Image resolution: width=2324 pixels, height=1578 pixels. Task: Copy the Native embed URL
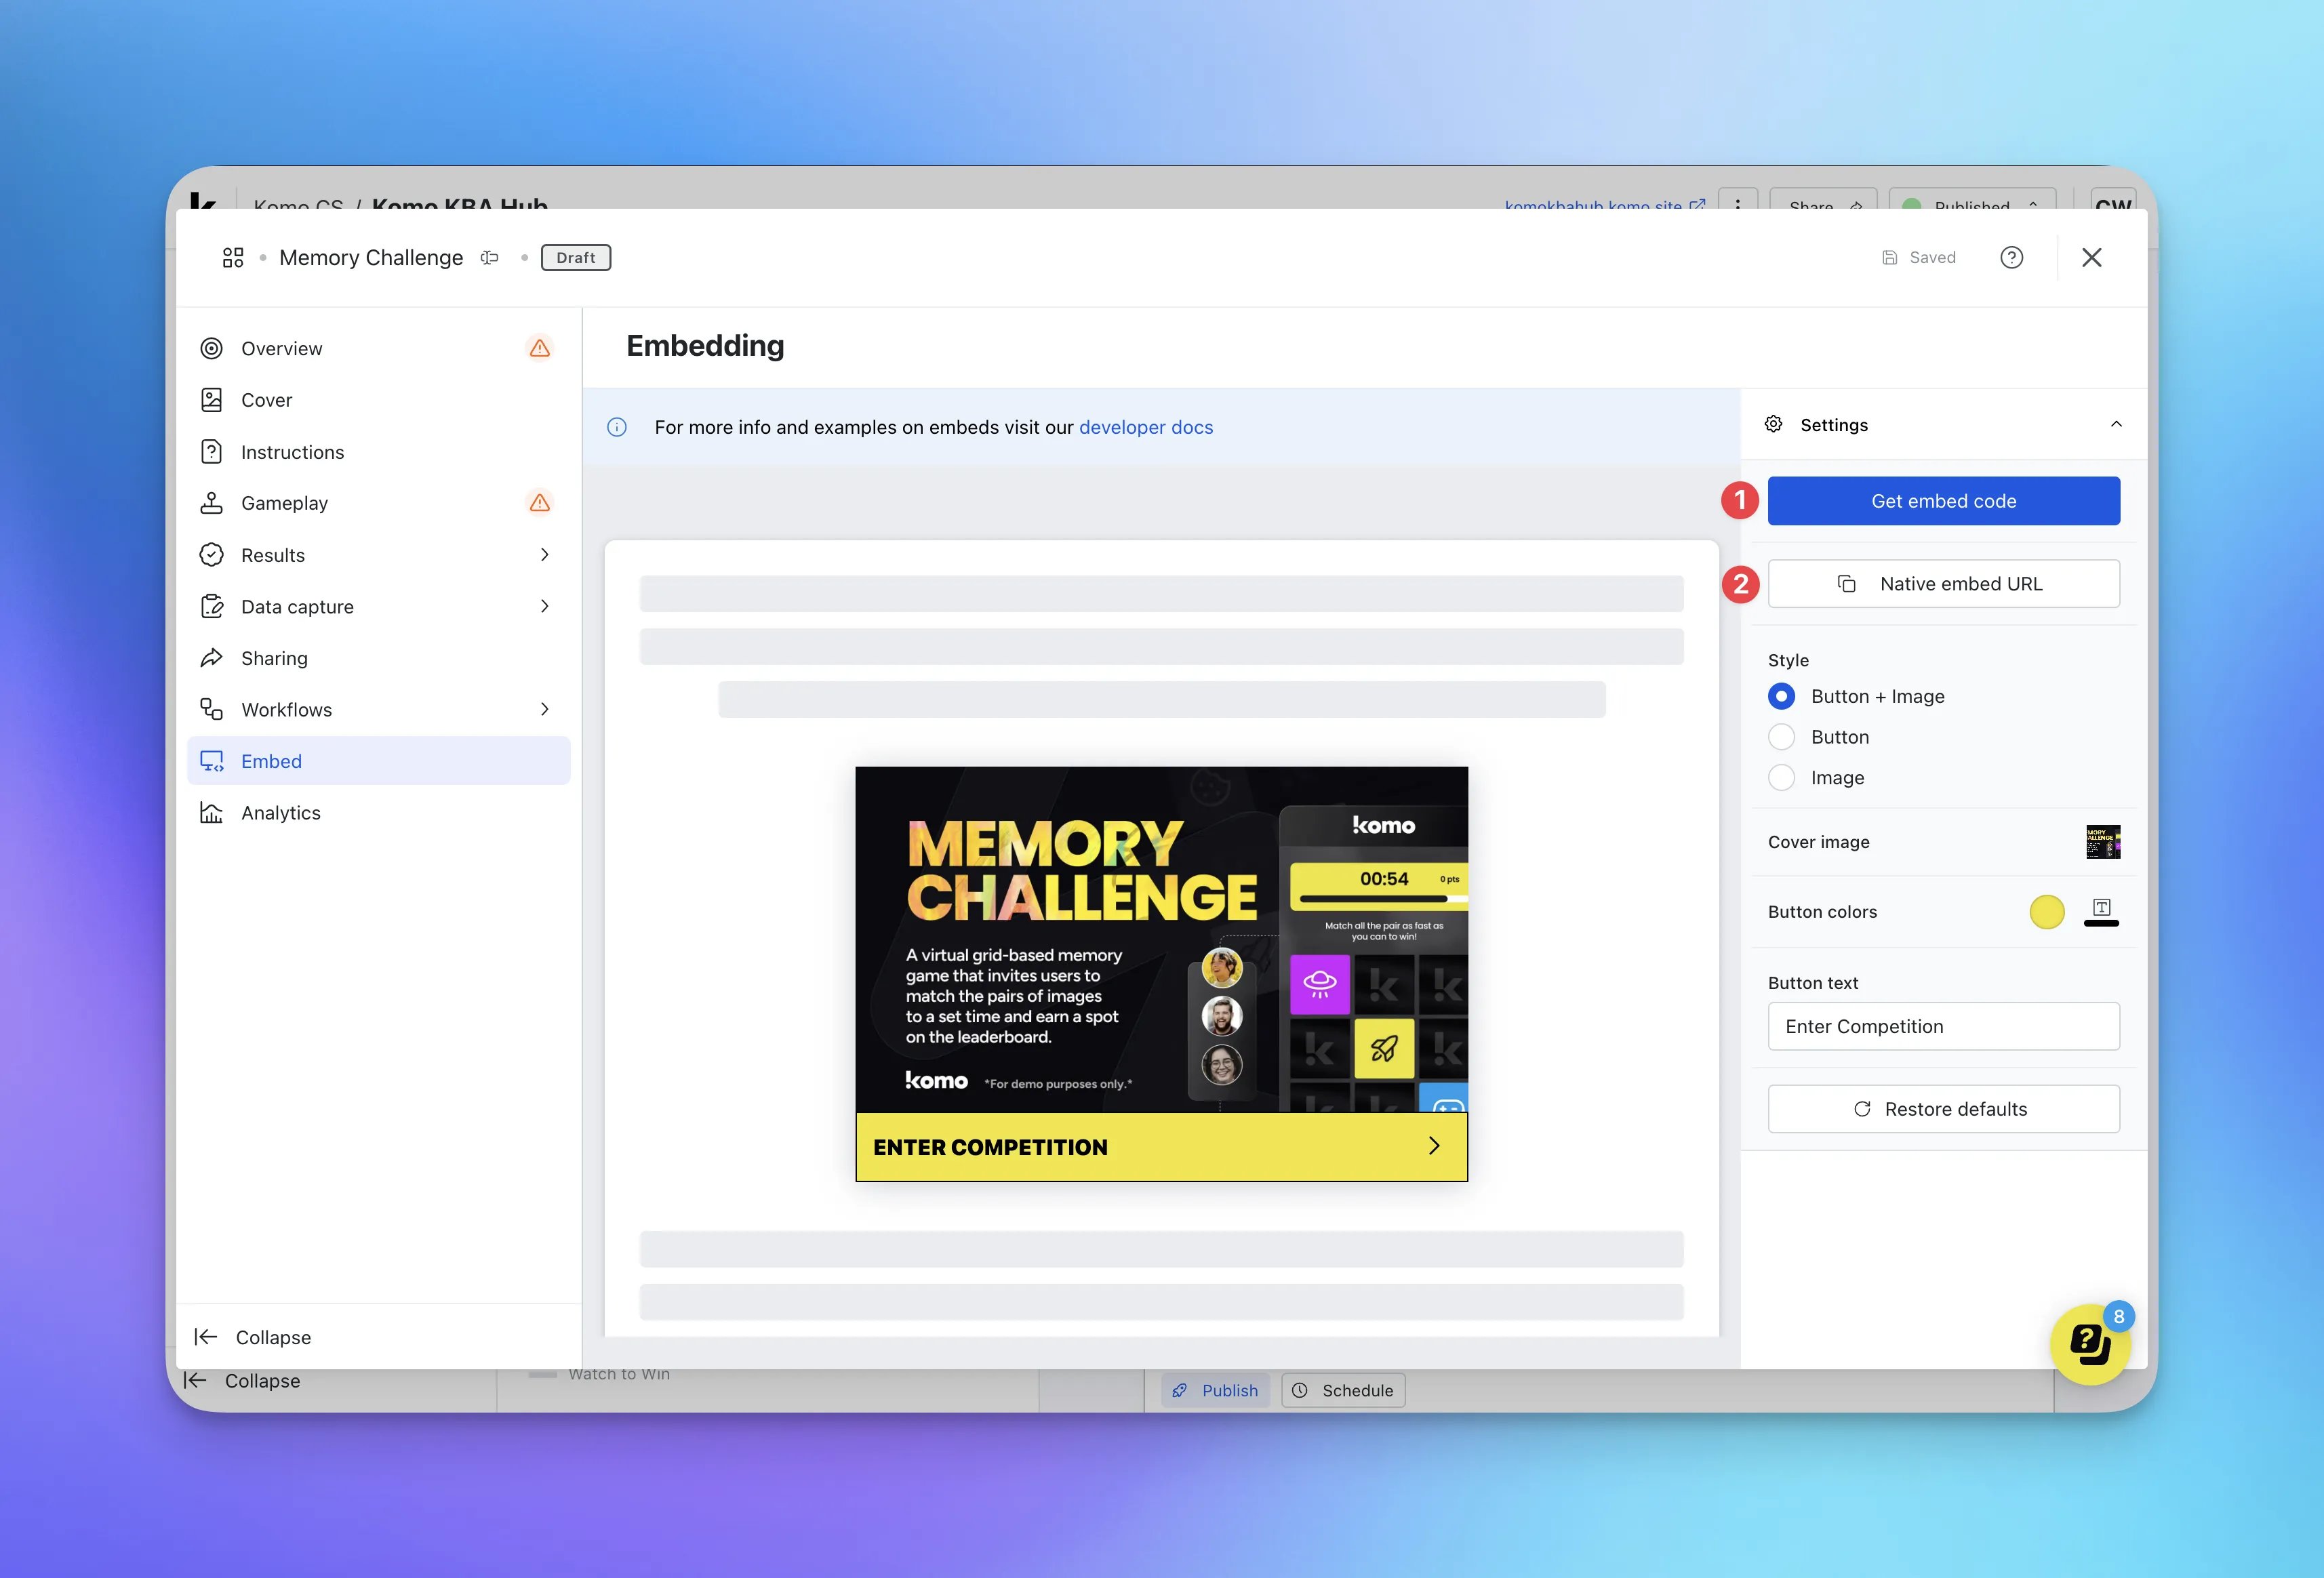tap(1943, 584)
